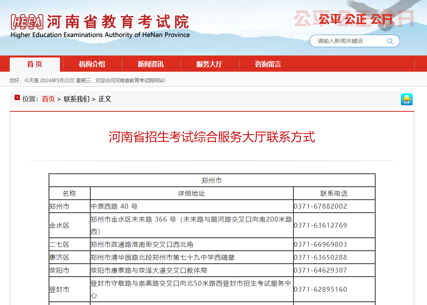Click the red arrow location marker icon
The width and height of the screenshot is (427, 305).
(17, 98)
